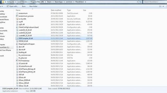Screen dimensions: 167x93
Task: Click Computer in the breadcrumb path
Action: (x=11, y=2)
